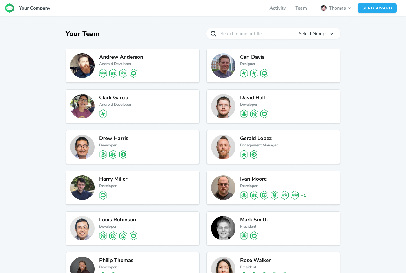Screen dimensions: 406x273
Task: Open the Select Groups dropdown
Action: pos(316,34)
